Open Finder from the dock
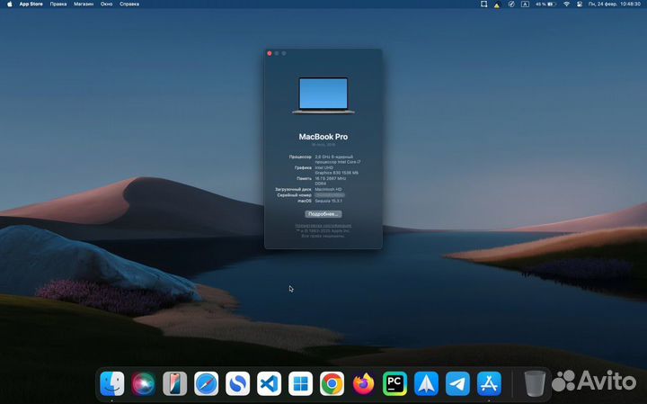647x404 pixels. (x=111, y=384)
